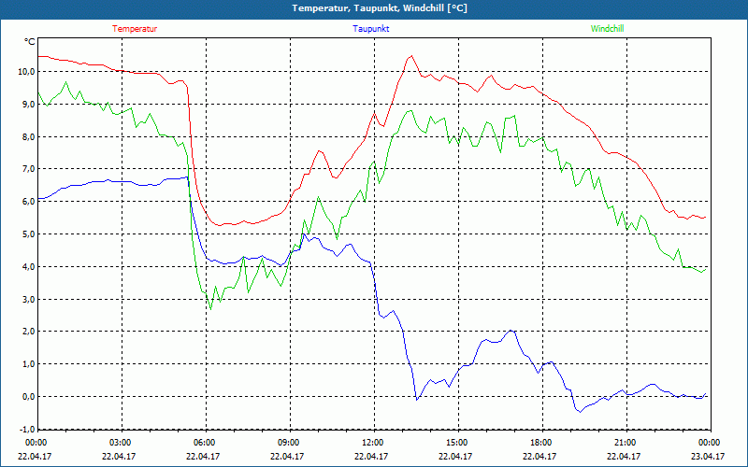Click the '8,0' y-axis value
748x467 pixels.
click(x=28, y=136)
